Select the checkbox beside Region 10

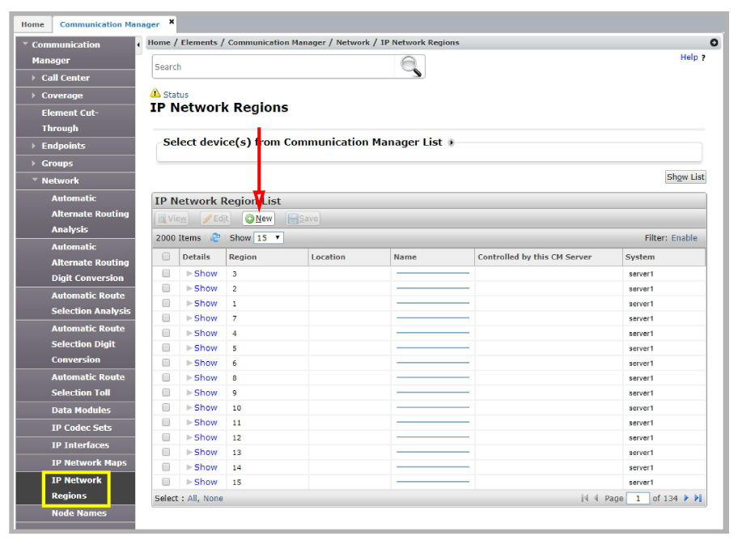pyautogui.click(x=166, y=407)
